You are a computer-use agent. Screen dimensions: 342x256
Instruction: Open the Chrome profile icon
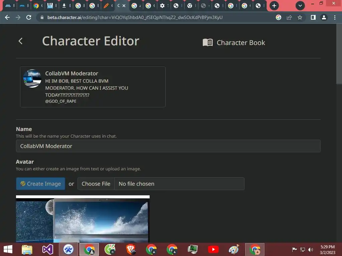324,17
